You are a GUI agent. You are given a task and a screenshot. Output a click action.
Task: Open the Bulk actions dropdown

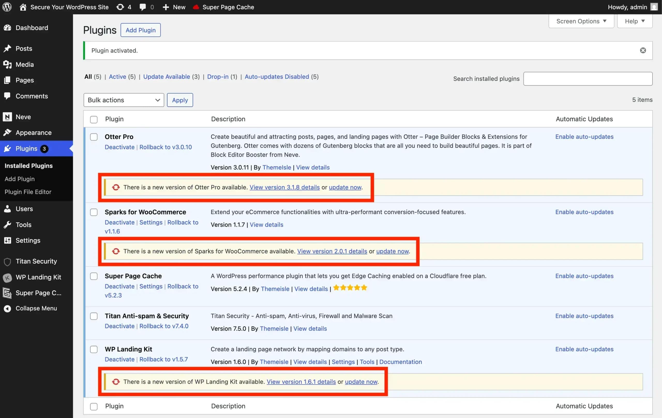coord(124,100)
